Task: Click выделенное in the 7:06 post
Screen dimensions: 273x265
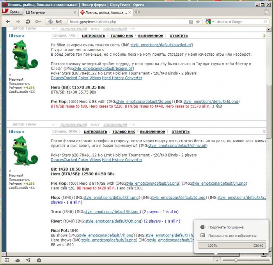Action: click(151, 35)
